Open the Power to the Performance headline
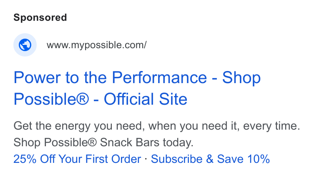Viewport: 317px width, 177px height. pos(137,88)
